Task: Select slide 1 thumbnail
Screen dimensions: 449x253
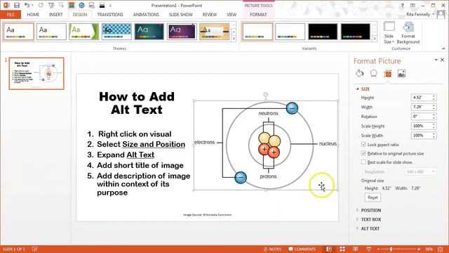Action: coord(36,73)
